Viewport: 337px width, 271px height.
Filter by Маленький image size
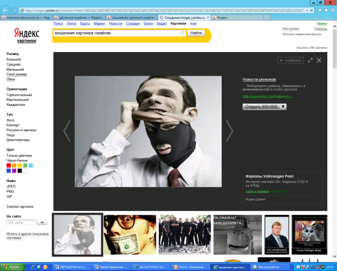tap(15, 70)
